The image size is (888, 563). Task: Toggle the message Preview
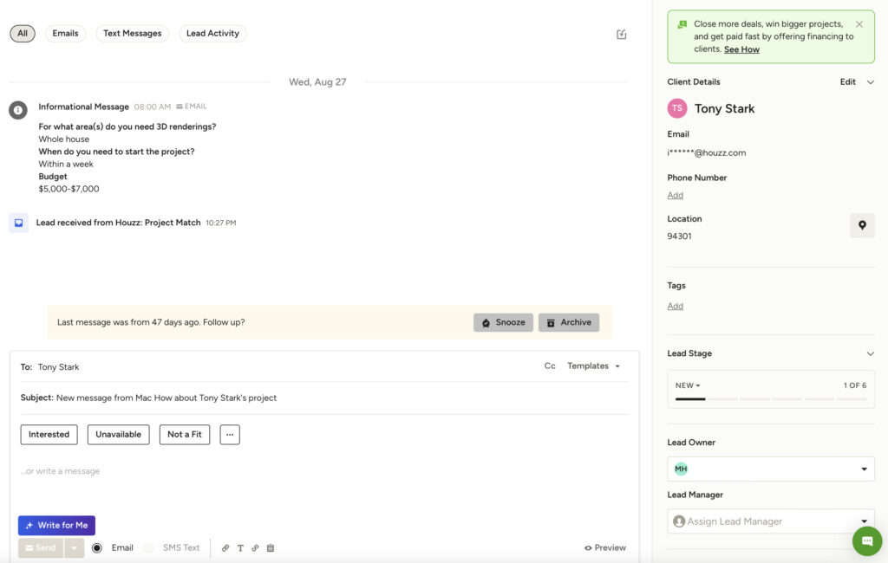[x=604, y=547]
